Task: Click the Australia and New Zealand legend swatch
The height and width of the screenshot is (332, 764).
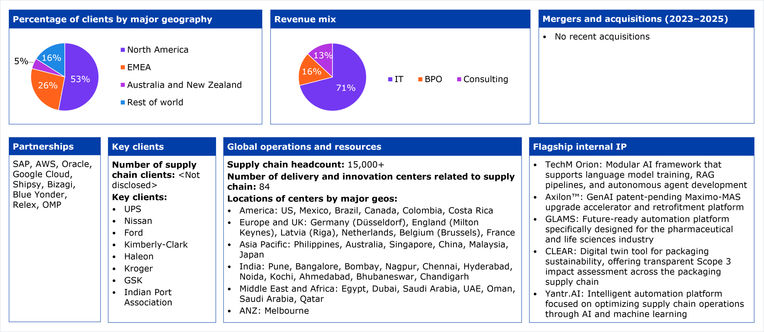Action: [x=123, y=85]
